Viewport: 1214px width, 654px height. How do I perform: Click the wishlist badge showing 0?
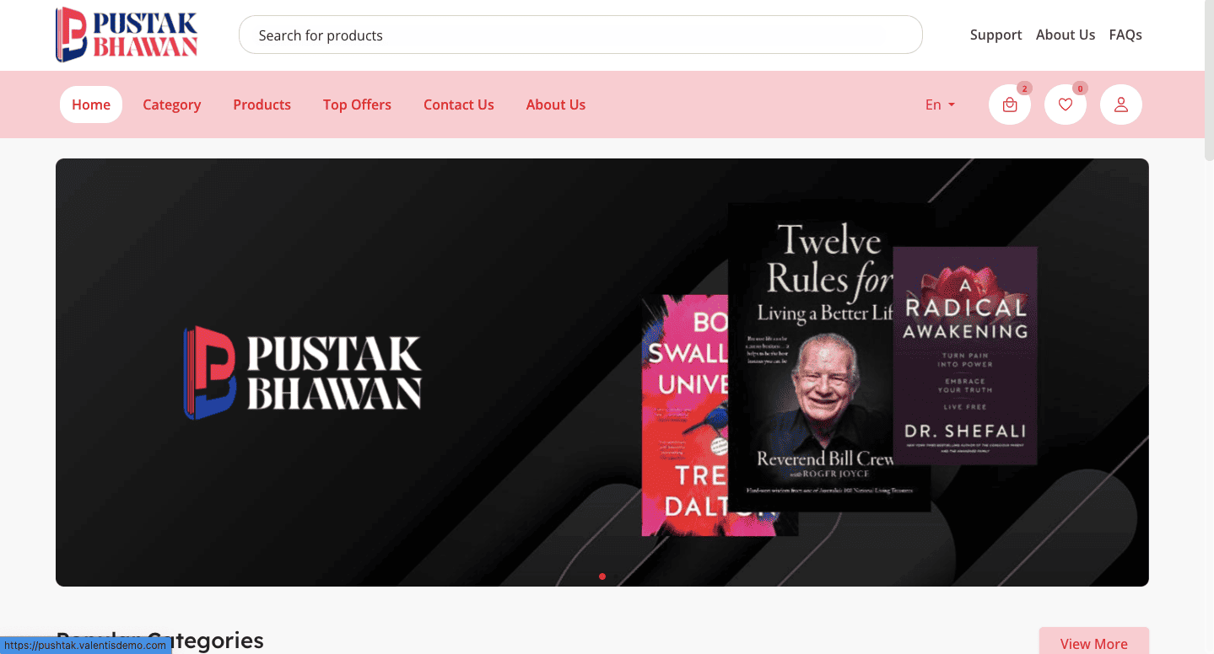(1080, 88)
